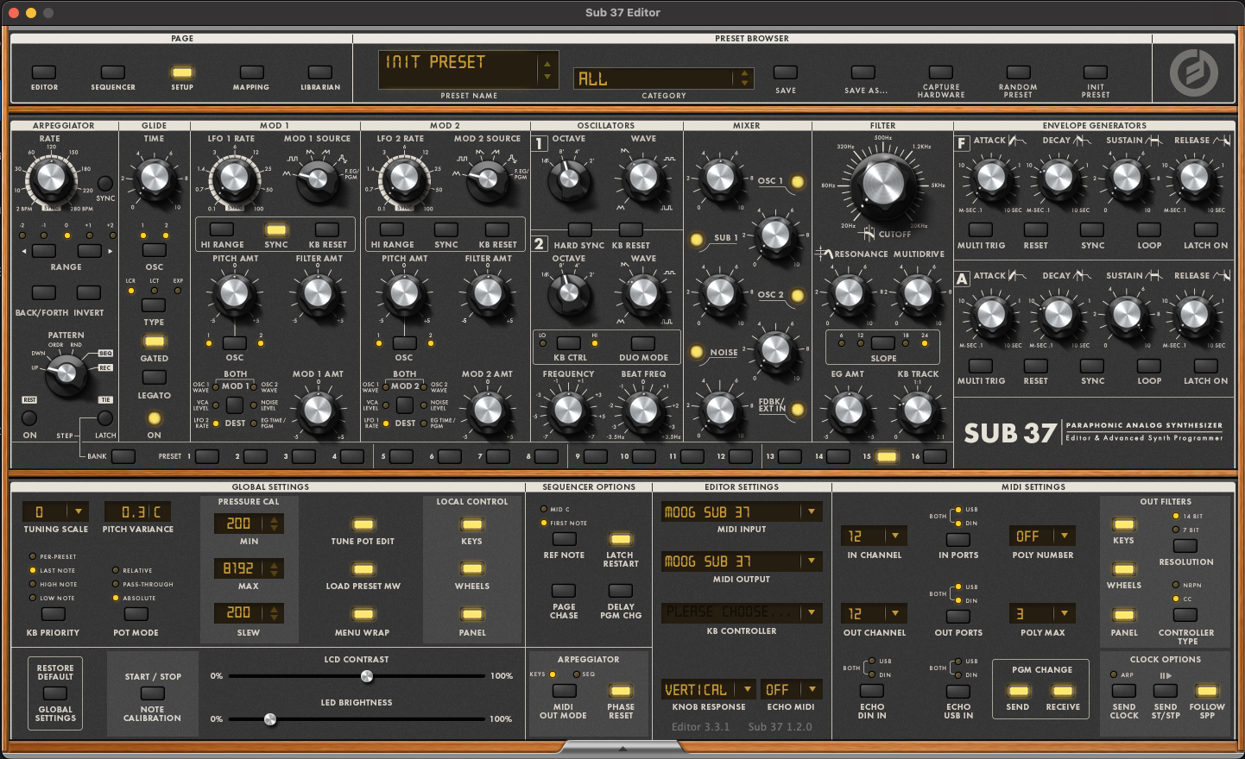Open the KB Controller dropdown
The height and width of the screenshot is (759, 1245).
pos(742,612)
